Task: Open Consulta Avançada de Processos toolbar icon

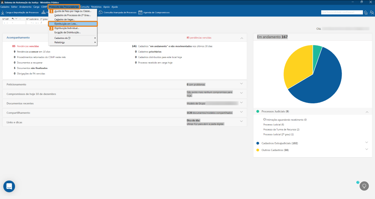Action: point(101,12)
